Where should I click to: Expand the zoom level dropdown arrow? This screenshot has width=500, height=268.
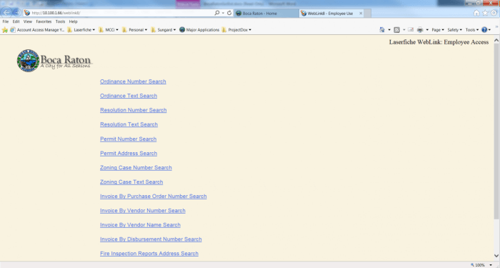click(491, 265)
